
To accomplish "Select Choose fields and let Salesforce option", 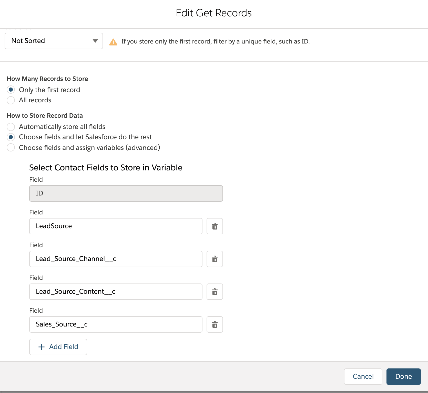I will (x=11, y=137).
